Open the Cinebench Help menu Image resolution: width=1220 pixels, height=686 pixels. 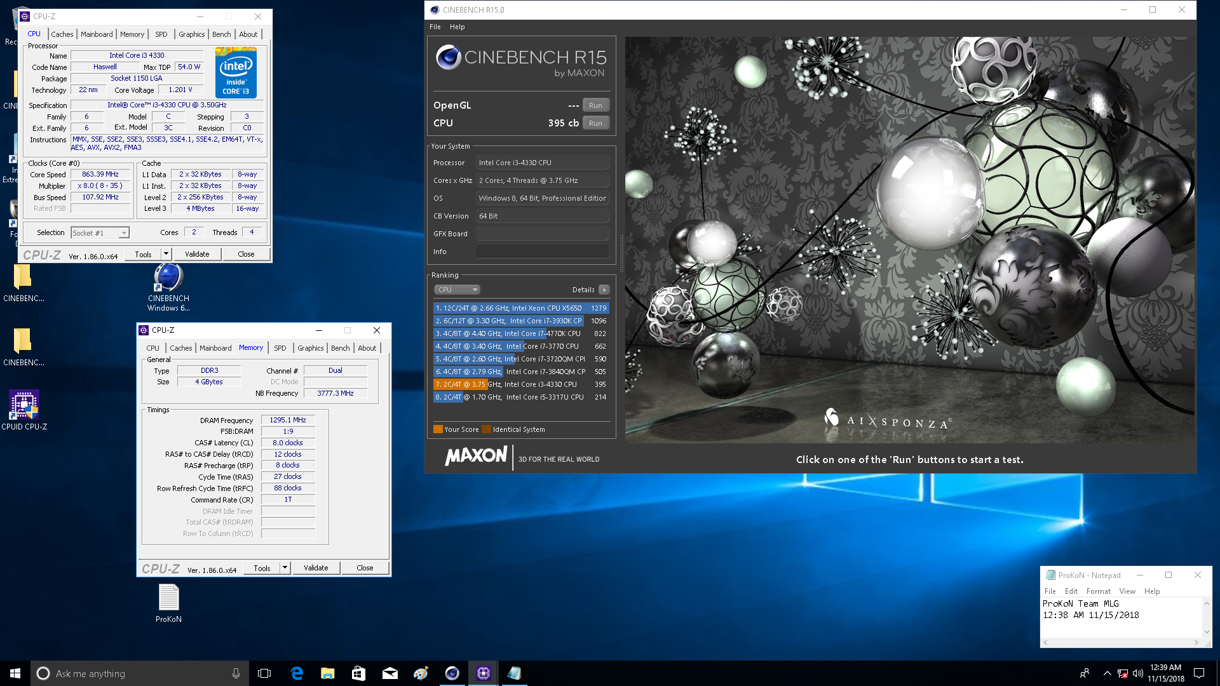click(457, 27)
